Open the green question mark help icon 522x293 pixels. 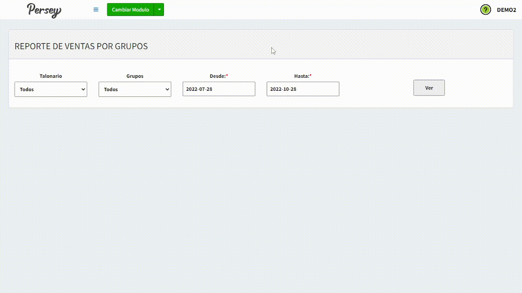point(485,10)
